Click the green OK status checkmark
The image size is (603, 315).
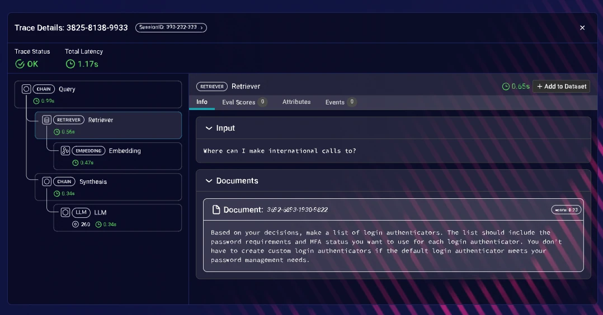tap(20, 64)
